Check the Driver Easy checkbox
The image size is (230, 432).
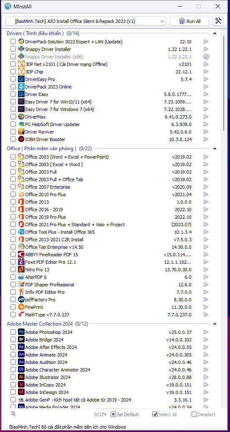(13, 94)
